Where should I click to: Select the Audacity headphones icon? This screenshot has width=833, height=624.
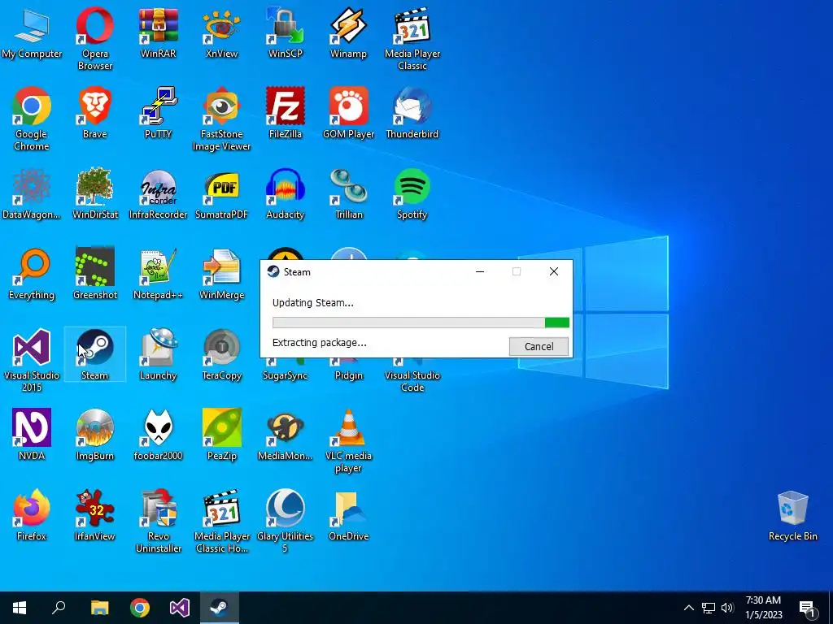click(286, 194)
